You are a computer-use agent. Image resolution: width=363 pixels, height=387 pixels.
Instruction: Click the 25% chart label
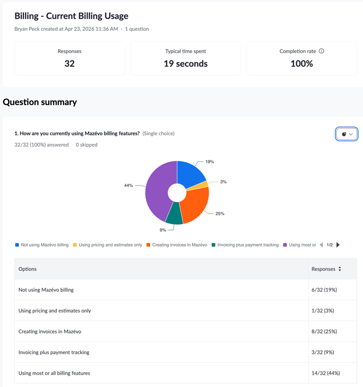coord(220,214)
